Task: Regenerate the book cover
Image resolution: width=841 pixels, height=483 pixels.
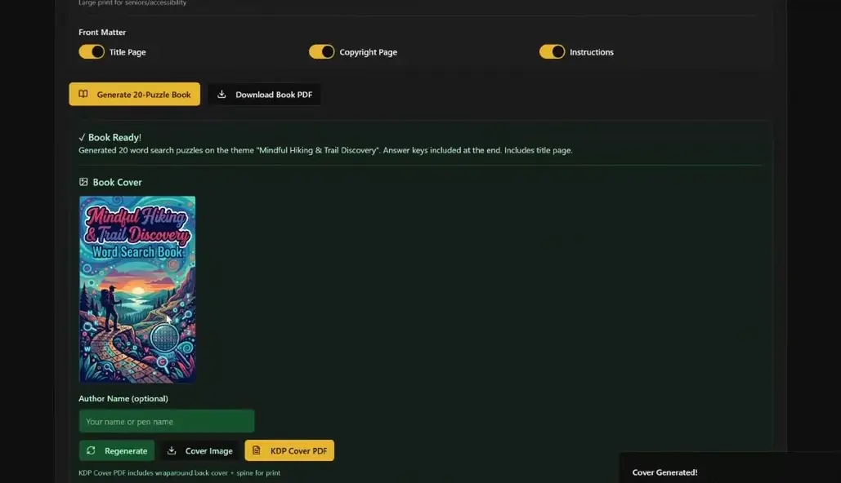Action: click(x=117, y=451)
